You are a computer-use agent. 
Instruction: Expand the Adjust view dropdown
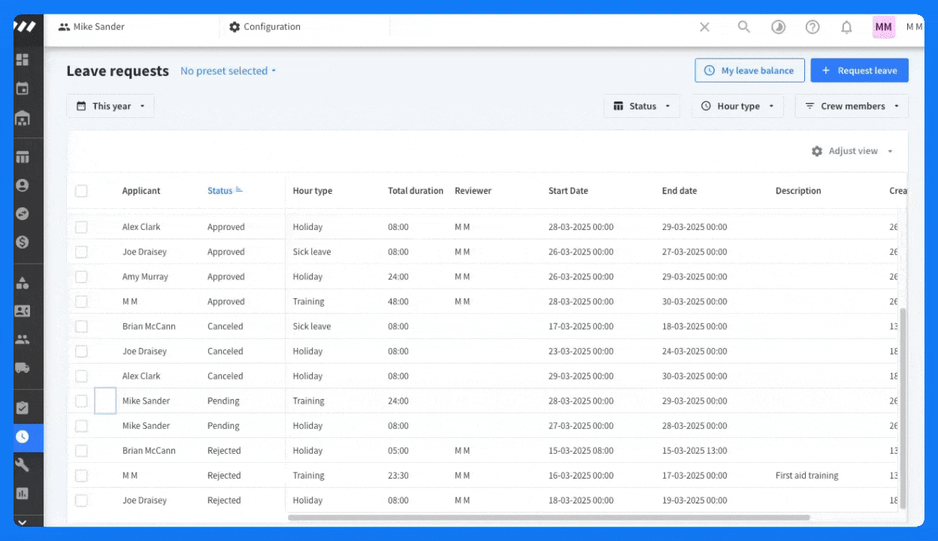pyautogui.click(x=852, y=151)
